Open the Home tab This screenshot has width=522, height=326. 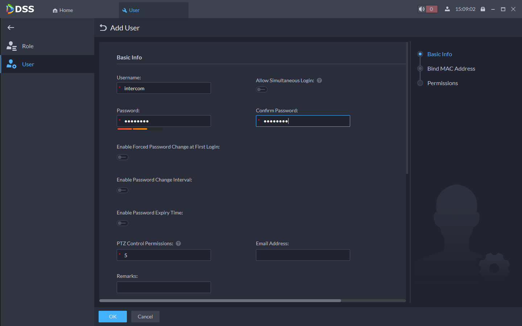(x=63, y=10)
